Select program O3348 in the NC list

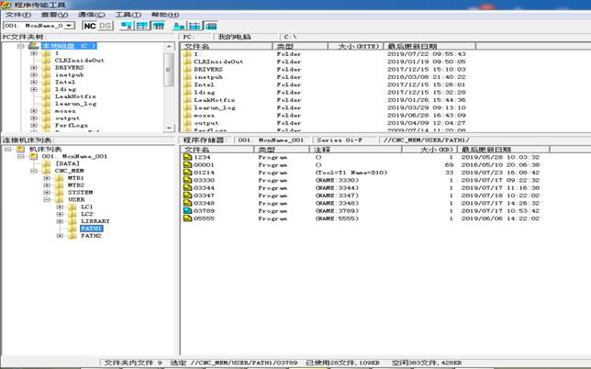tap(204, 203)
